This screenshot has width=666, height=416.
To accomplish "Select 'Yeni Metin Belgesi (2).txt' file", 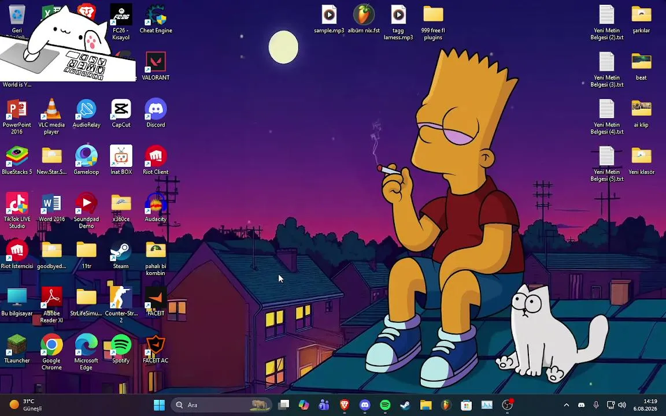I will pyautogui.click(x=606, y=22).
